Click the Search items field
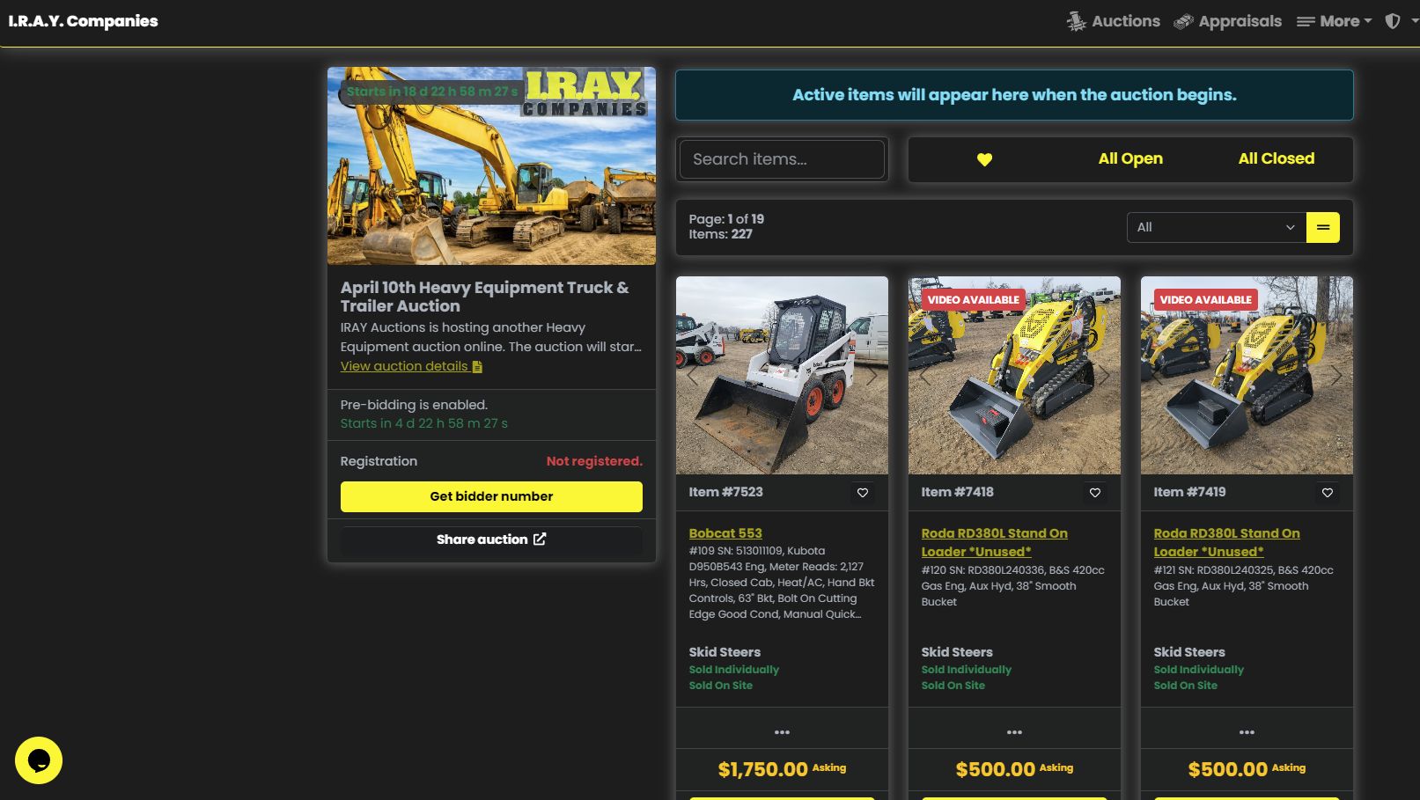Viewport: 1420px width, 800px height. click(x=782, y=159)
